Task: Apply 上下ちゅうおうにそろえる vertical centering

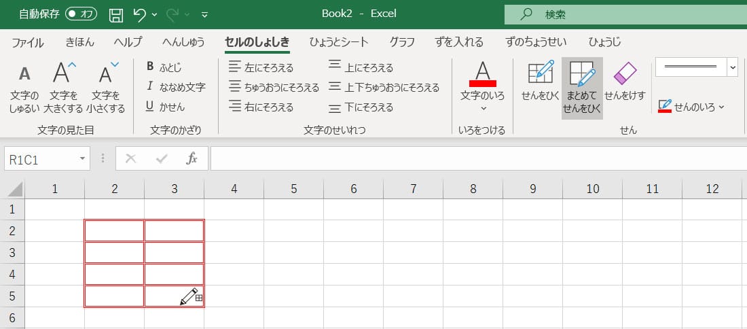Action: (384, 87)
